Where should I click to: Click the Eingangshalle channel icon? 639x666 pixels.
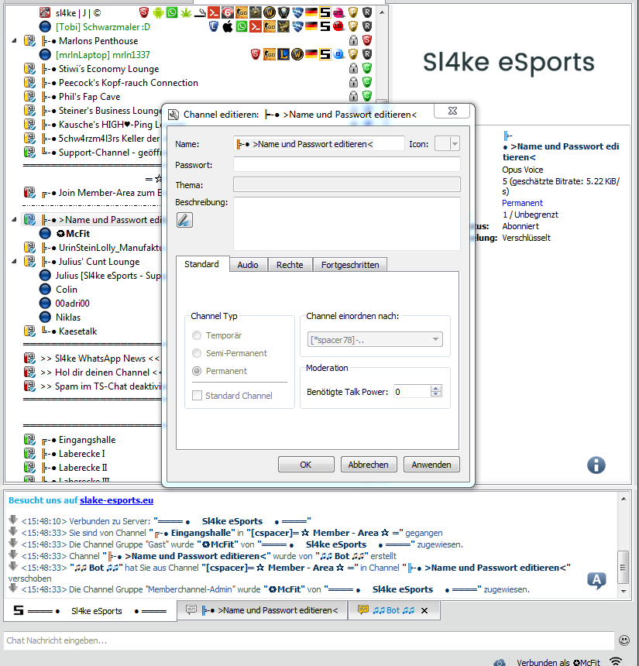[x=29, y=440]
